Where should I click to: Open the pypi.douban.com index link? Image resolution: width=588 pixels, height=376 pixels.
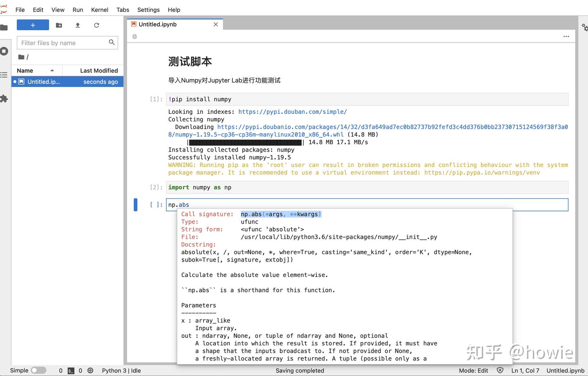coord(292,112)
